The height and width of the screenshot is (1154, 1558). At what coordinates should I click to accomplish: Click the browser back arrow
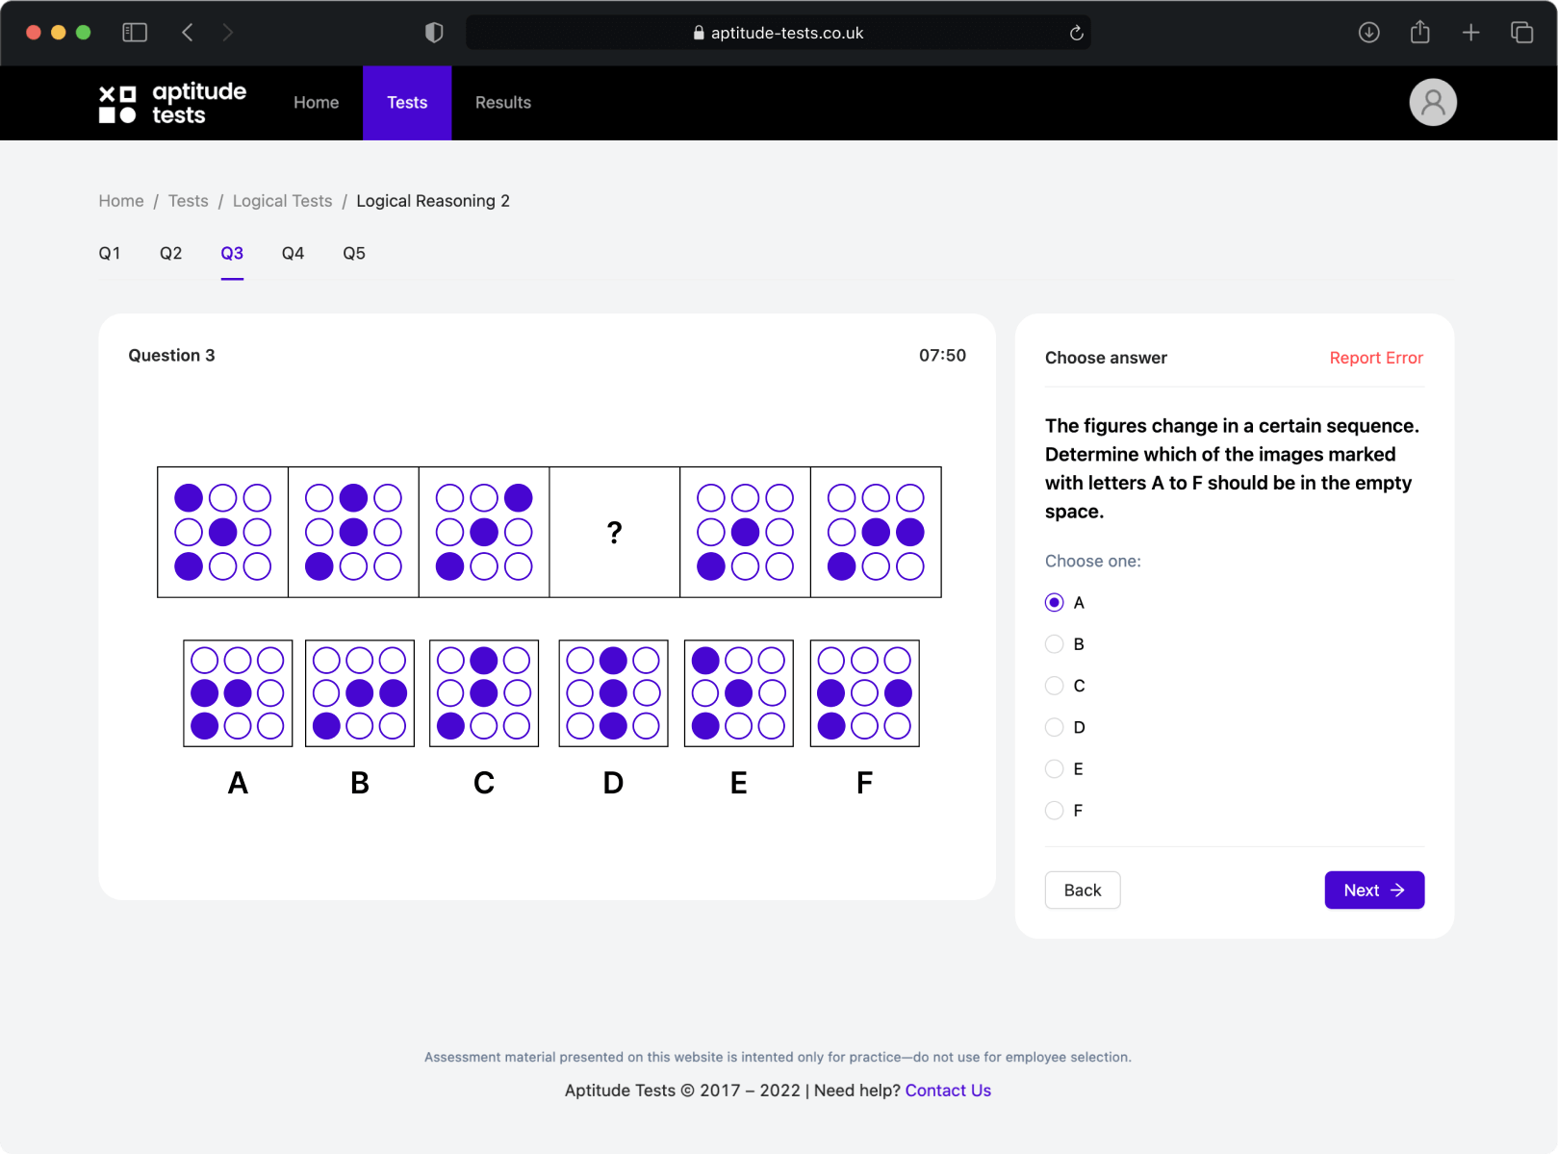tap(188, 33)
